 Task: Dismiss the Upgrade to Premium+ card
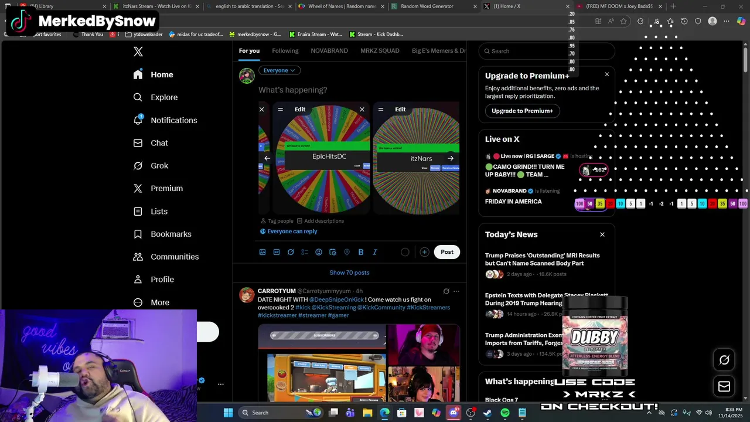tap(607, 74)
